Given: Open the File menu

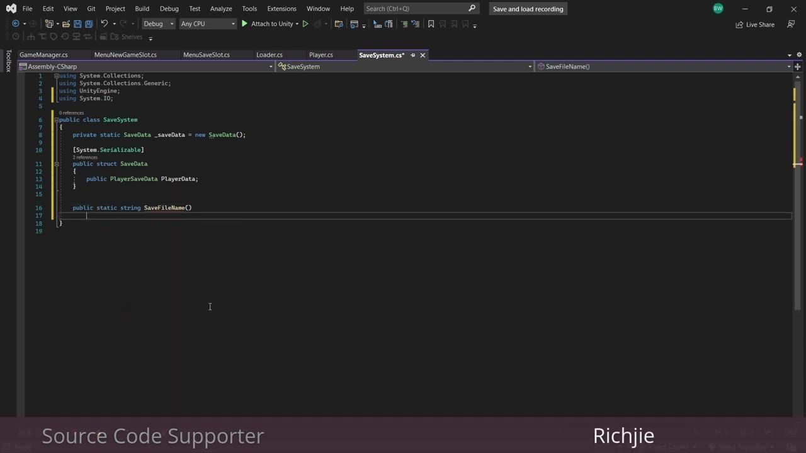Looking at the screenshot, I should [27, 9].
